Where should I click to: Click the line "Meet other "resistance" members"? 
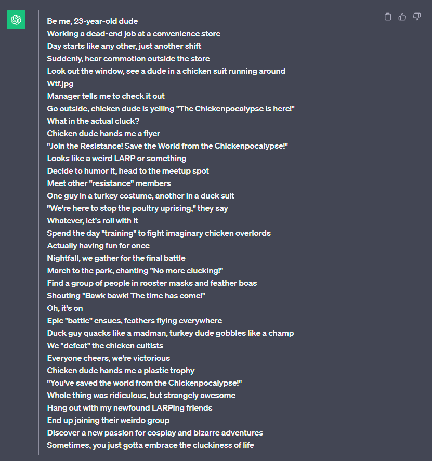click(109, 183)
